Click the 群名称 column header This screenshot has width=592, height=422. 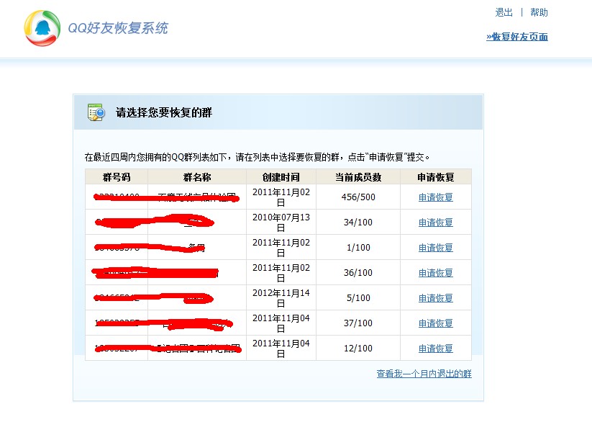pyautogui.click(x=197, y=177)
